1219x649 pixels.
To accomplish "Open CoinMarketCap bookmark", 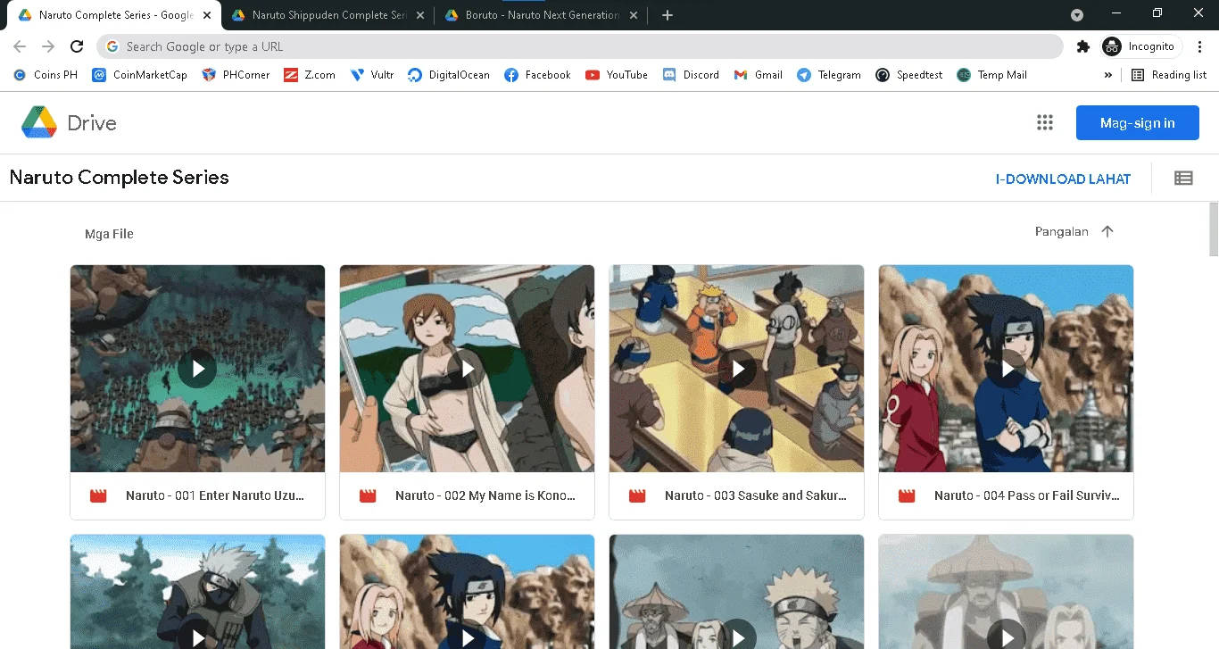I will coord(140,75).
